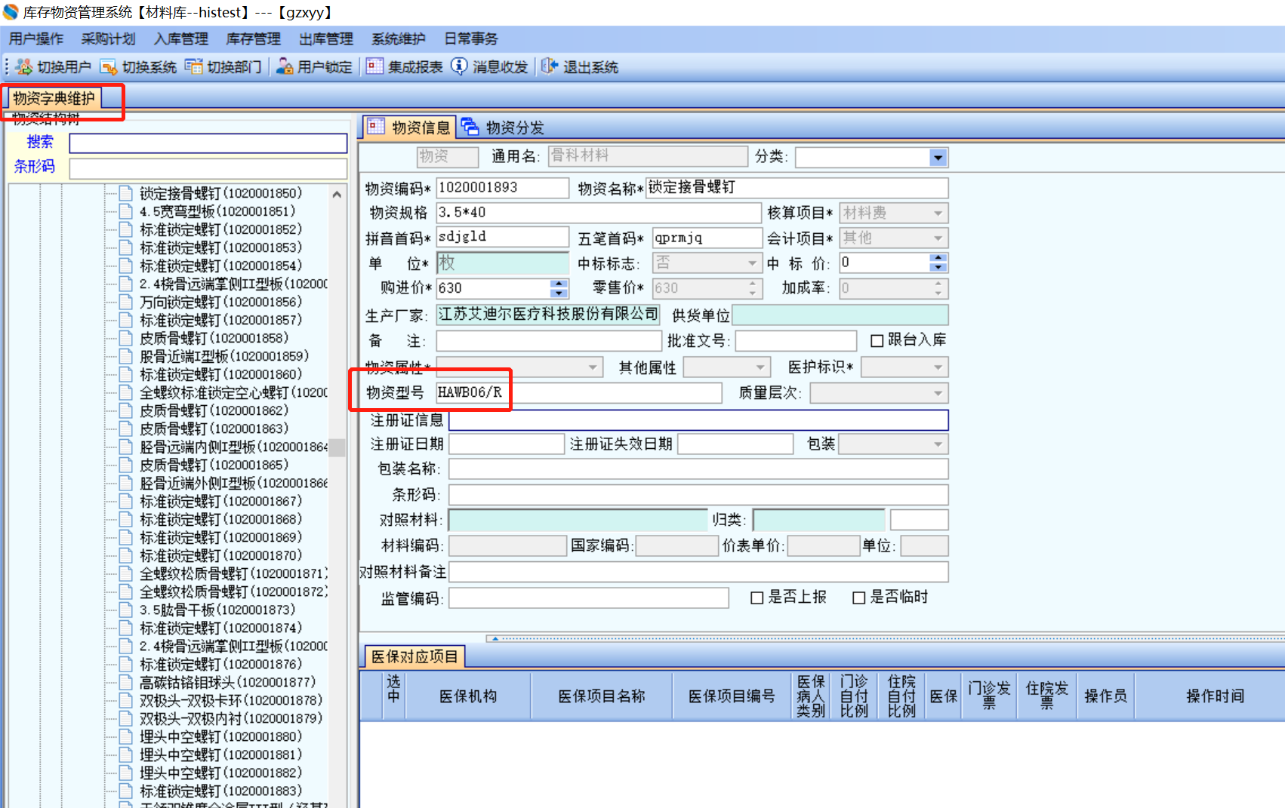Open the 用户操作 menu

[36, 39]
